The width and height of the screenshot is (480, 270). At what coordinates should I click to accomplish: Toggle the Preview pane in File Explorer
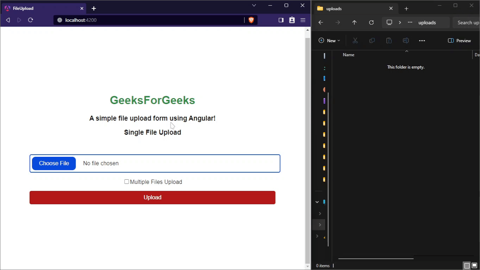459,40
